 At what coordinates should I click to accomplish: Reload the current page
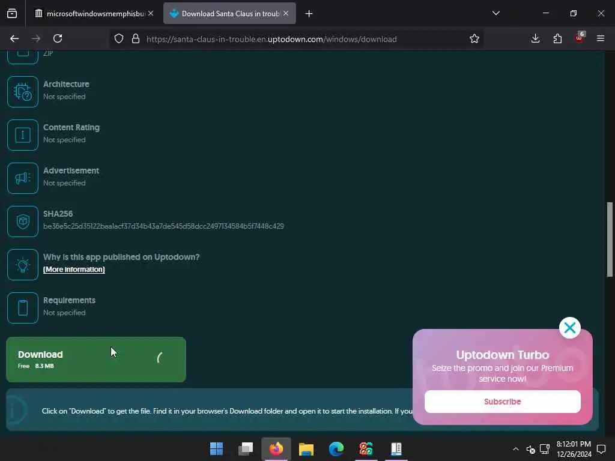[58, 38]
